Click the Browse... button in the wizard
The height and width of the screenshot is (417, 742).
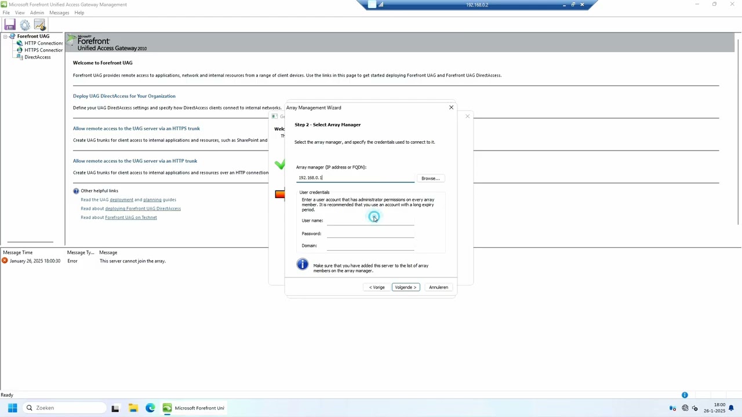pyautogui.click(x=430, y=178)
